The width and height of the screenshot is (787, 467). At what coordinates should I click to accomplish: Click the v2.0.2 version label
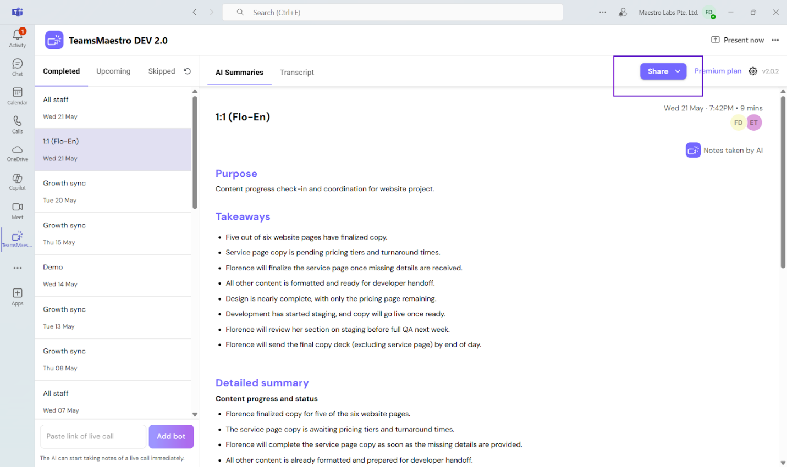(x=771, y=71)
